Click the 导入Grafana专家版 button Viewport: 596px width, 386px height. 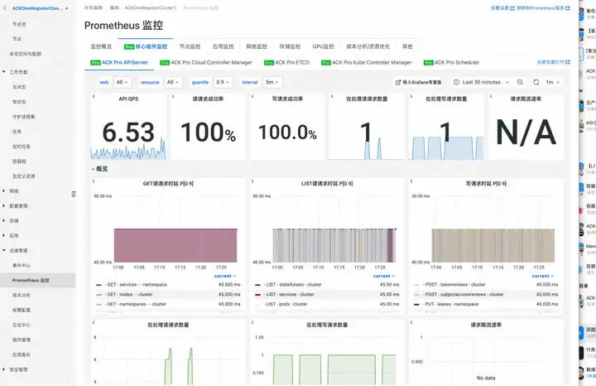coord(419,82)
